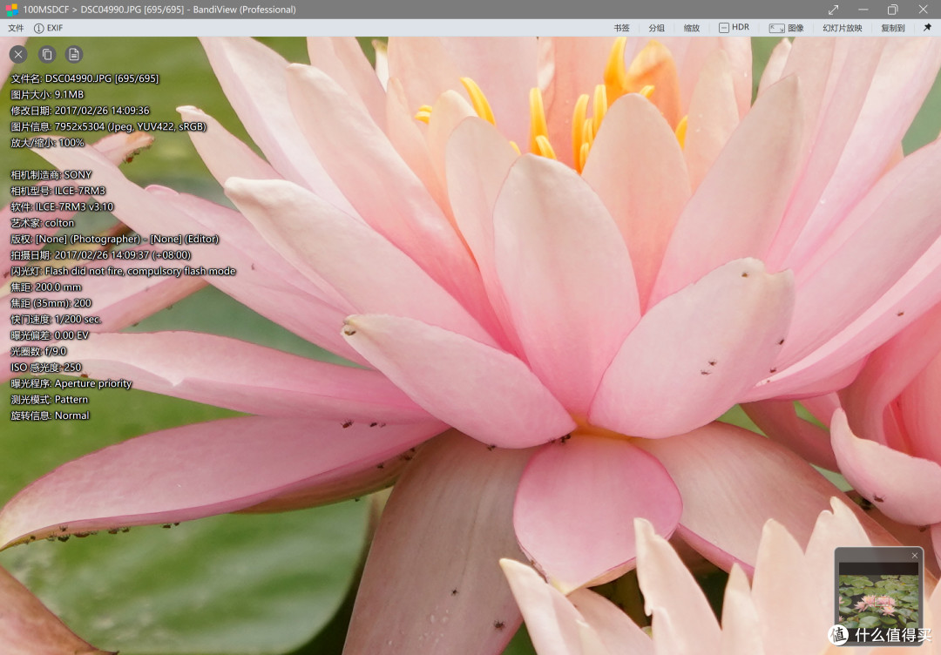The height and width of the screenshot is (655, 941).
Task: Close the navigator thumbnail preview
Action: coord(915,556)
